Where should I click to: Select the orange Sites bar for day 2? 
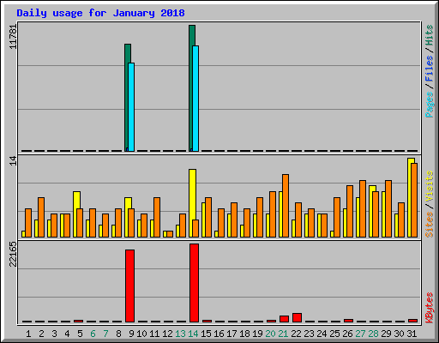(x=41, y=217)
